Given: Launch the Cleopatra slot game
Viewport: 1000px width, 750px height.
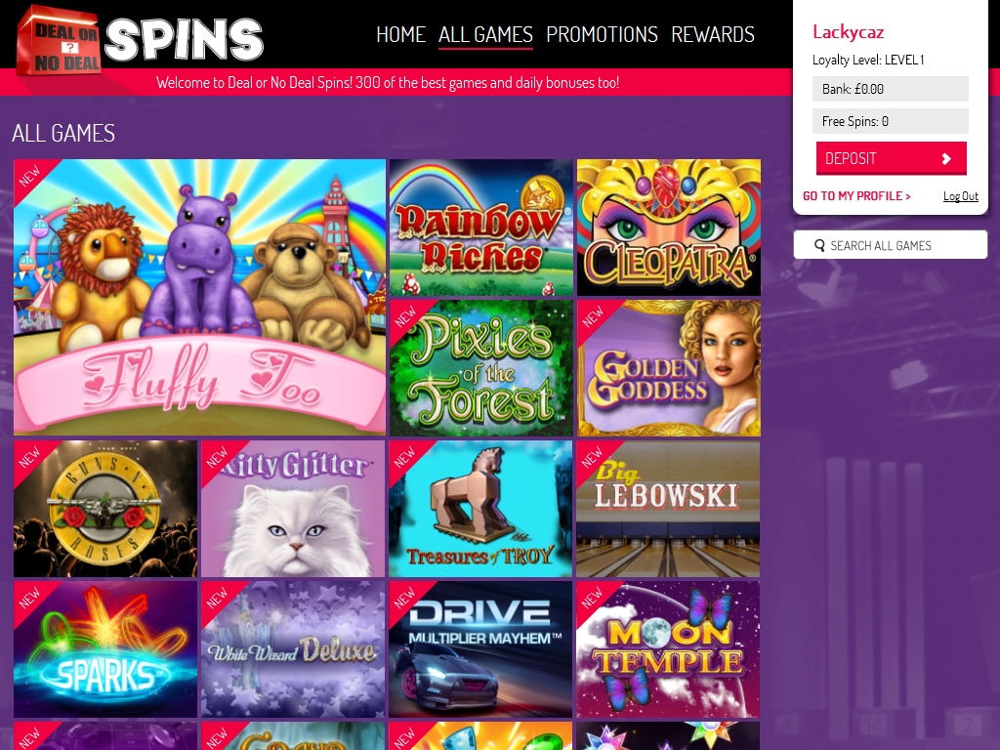Looking at the screenshot, I should point(668,228).
